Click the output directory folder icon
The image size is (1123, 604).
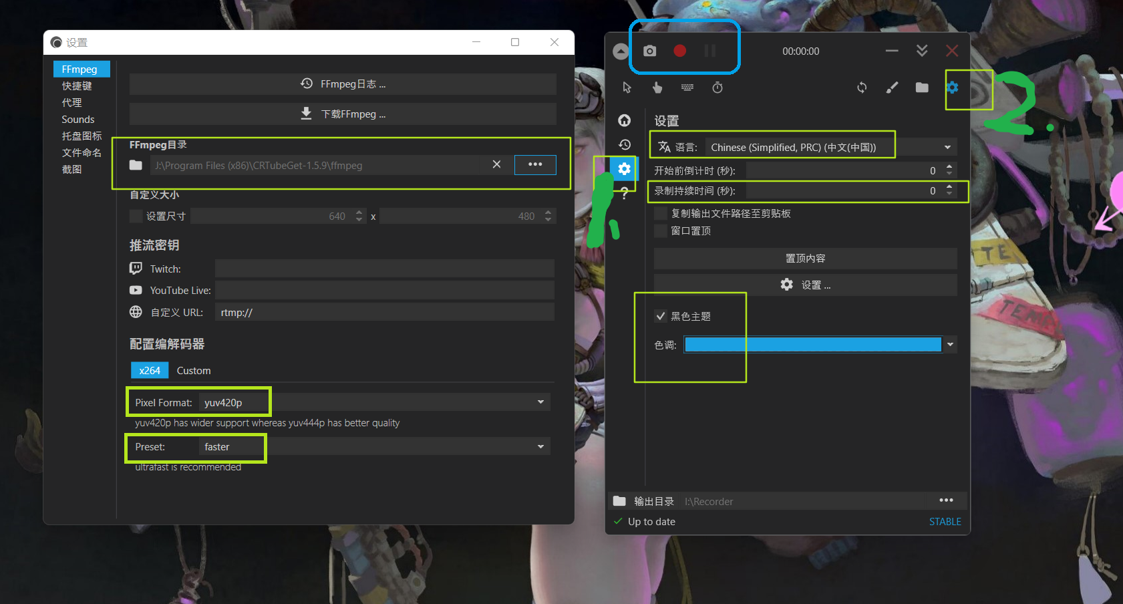[619, 501]
